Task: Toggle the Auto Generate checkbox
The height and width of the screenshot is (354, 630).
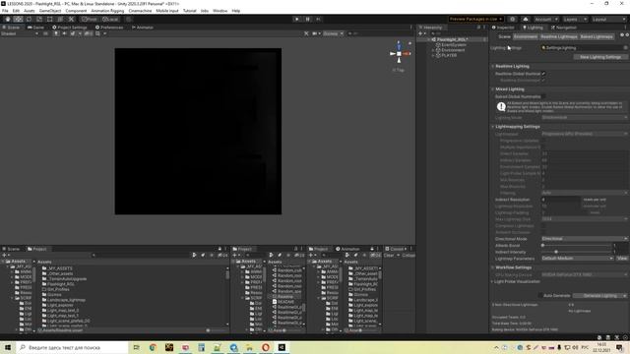Action: click(540, 295)
